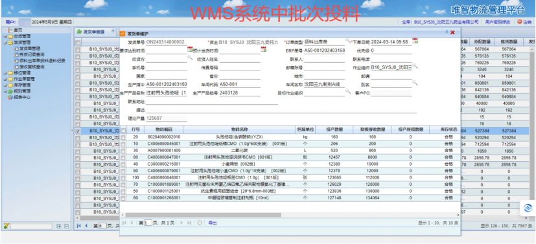This screenshot has width=536, height=244.
Task: Click the red 注销 logout icon
Action: (520, 22)
